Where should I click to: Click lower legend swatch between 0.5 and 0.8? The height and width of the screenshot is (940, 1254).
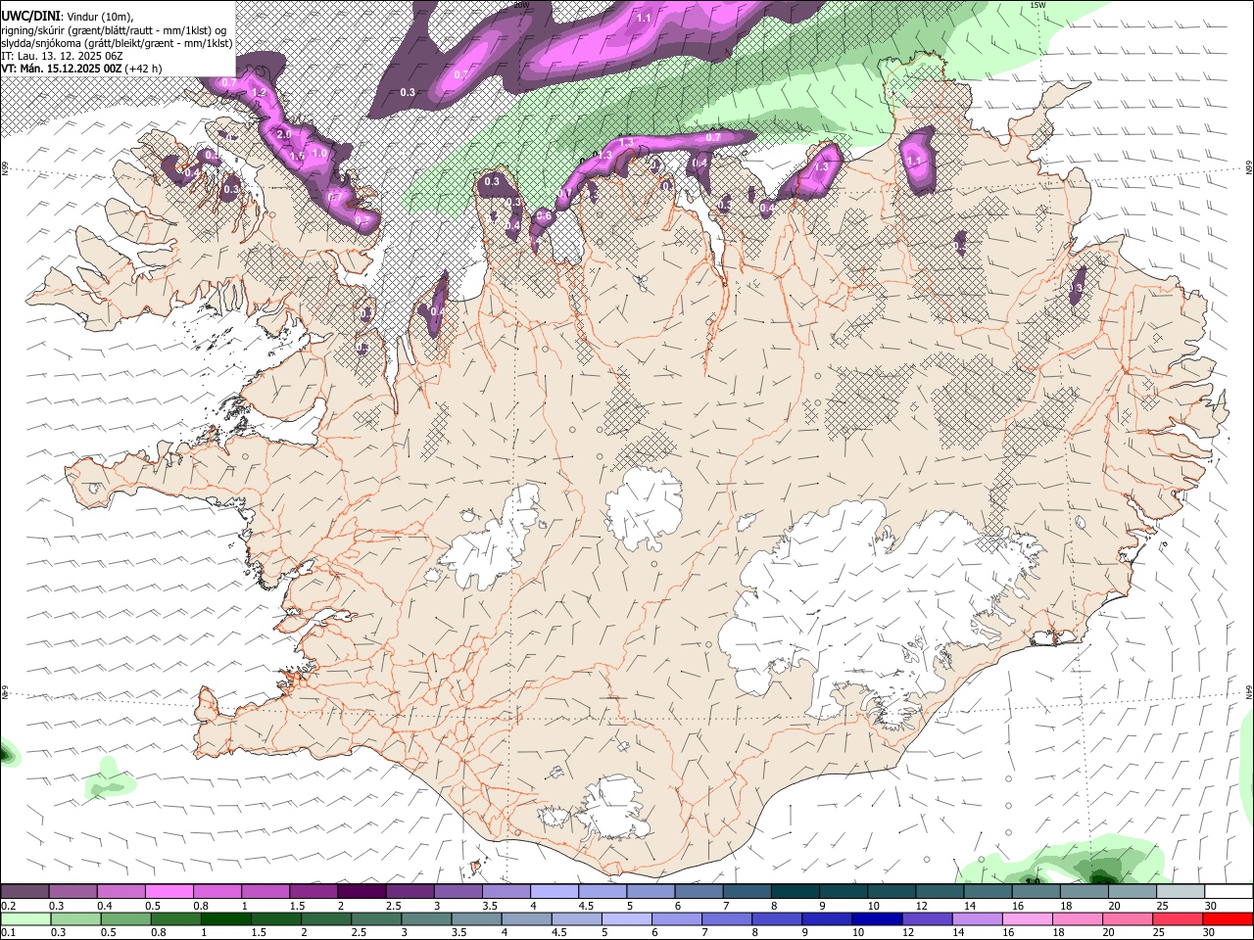tap(125, 919)
